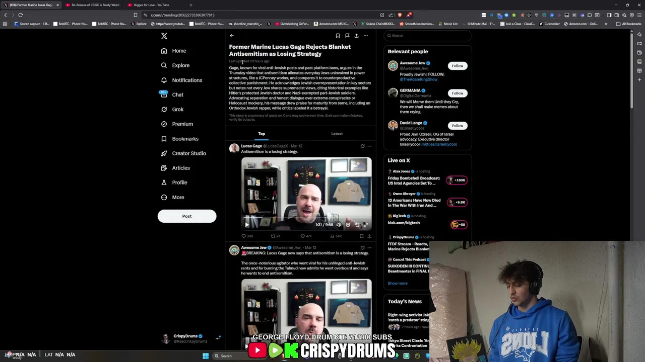
Task: Open CrispyDrums account menu ellipsis
Action: pyautogui.click(x=218, y=338)
